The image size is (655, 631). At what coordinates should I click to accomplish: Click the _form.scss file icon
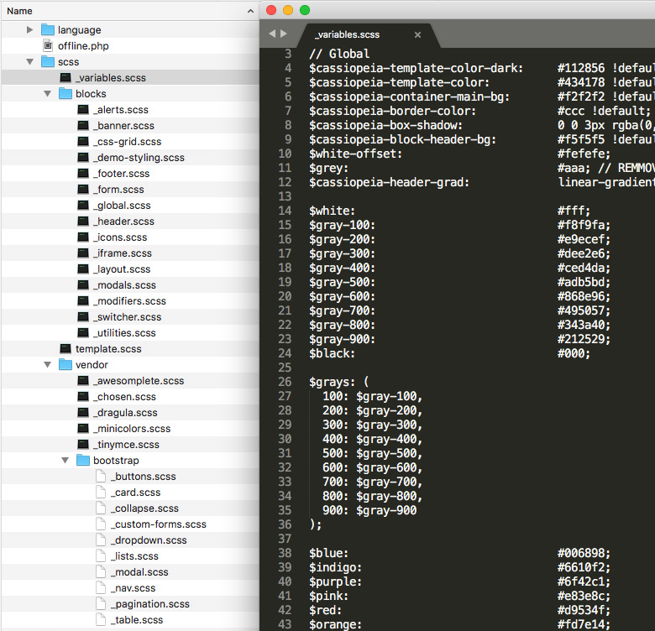[83, 189]
